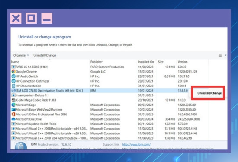Click the IBM product icon in details pane

tap(21, 146)
